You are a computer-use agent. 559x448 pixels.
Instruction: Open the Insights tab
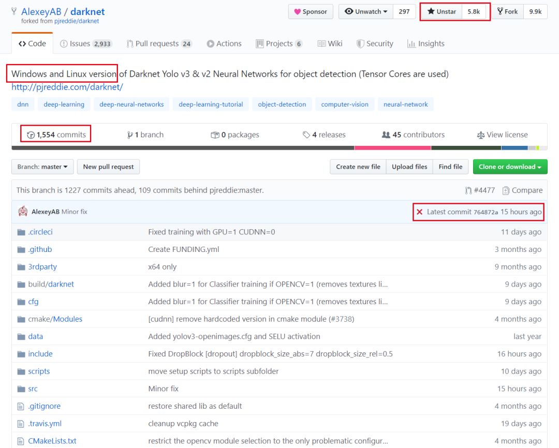point(425,43)
